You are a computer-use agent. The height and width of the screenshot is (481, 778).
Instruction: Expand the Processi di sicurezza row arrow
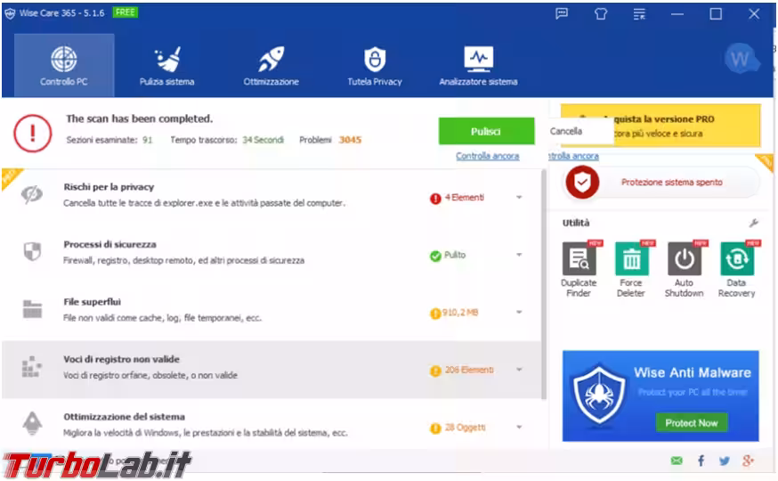(519, 255)
